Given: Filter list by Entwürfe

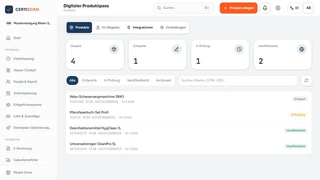Looking at the screenshot, I should (x=89, y=80).
